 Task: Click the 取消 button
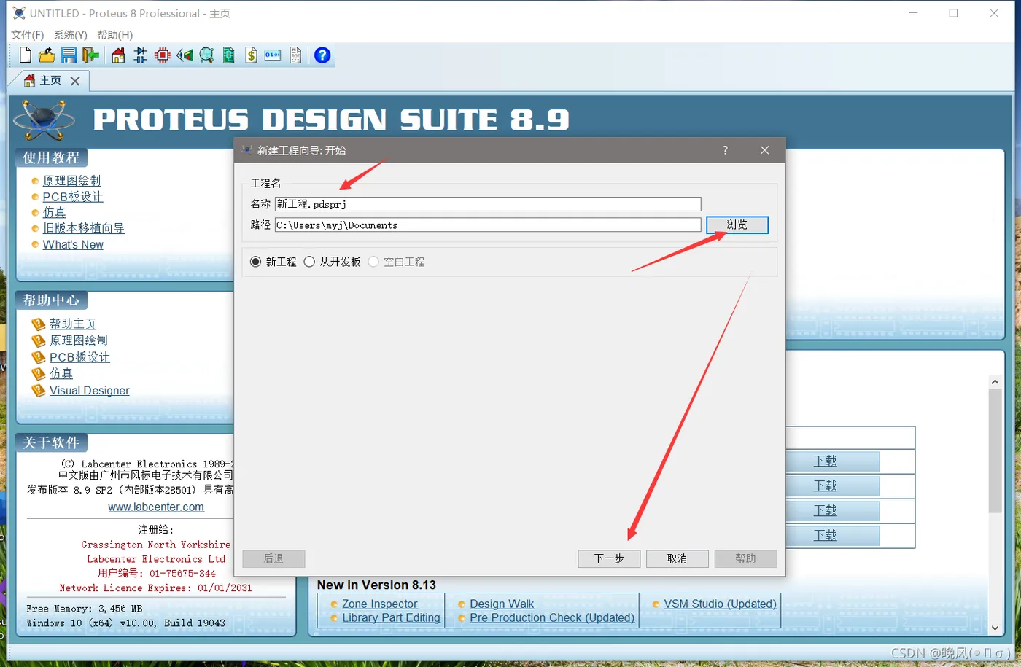point(677,558)
